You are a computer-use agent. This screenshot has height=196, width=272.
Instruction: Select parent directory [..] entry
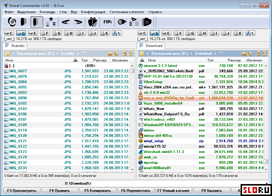pos(67,66)
